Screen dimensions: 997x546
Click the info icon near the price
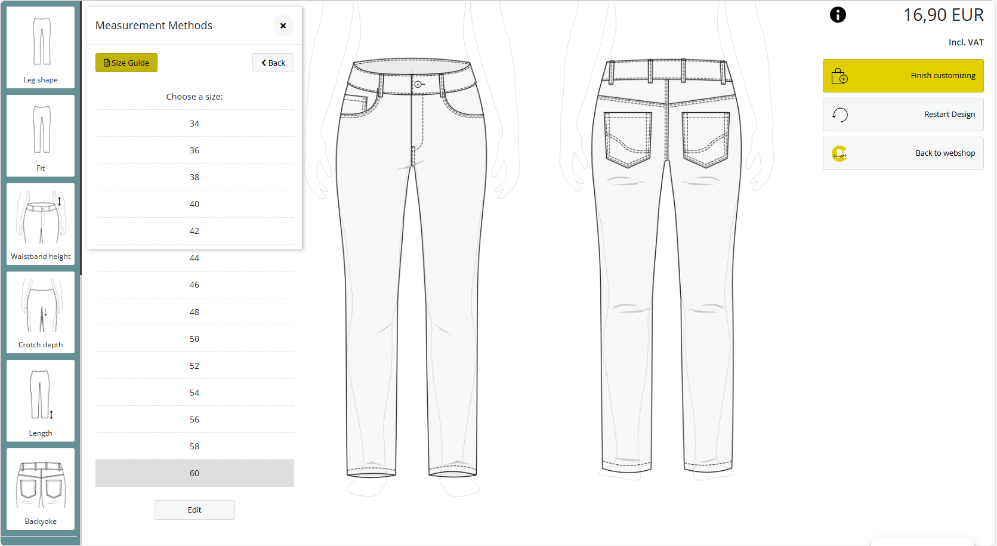pos(838,14)
